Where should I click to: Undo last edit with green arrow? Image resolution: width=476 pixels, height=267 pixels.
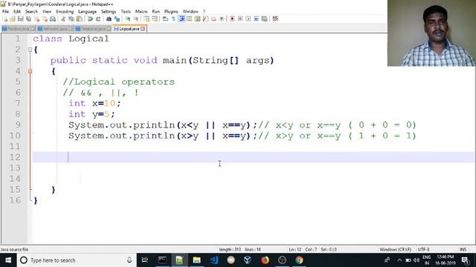pos(90,19)
